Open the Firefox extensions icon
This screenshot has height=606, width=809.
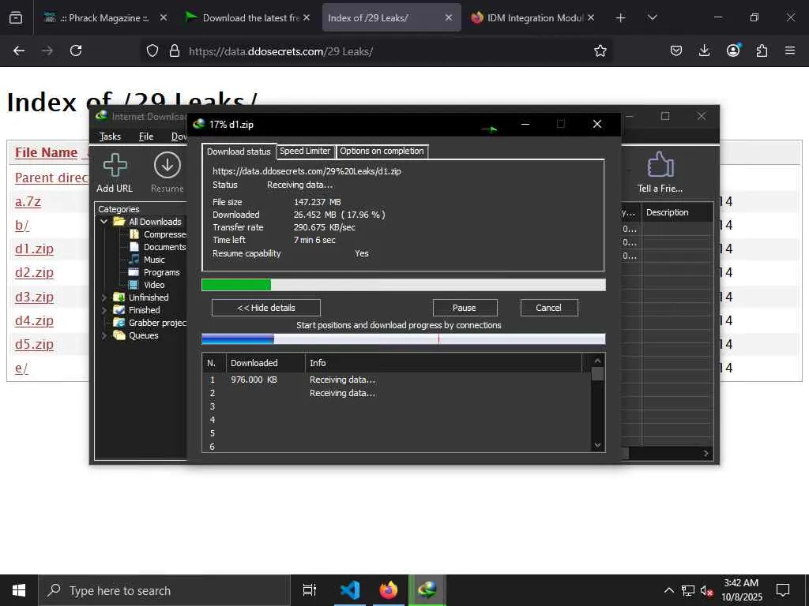[x=762, y=50]
